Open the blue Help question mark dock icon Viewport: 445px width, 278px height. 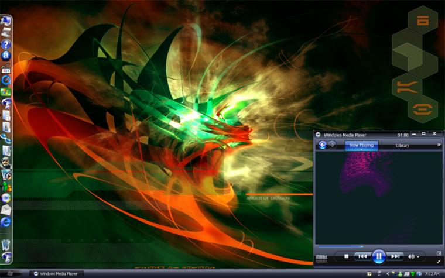(6, 44)
